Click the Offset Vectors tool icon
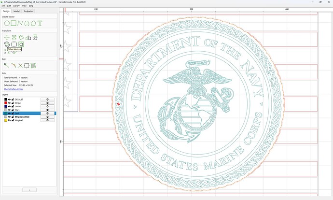Screen dimensions: 333x200 point(7,44)
